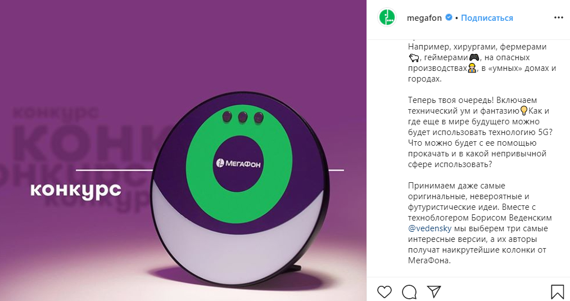Viewport: 570px width, 301px height.
Task: Click the caption paragraph starting Принимаем даже
Action: pyautogui.click(x=480, y=223)
